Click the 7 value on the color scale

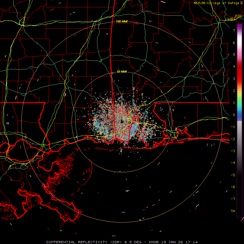234,30
